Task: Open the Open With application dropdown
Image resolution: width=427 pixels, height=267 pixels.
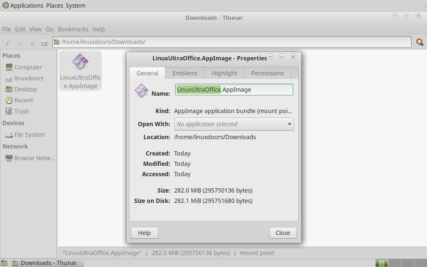Action: pos(234,124)
